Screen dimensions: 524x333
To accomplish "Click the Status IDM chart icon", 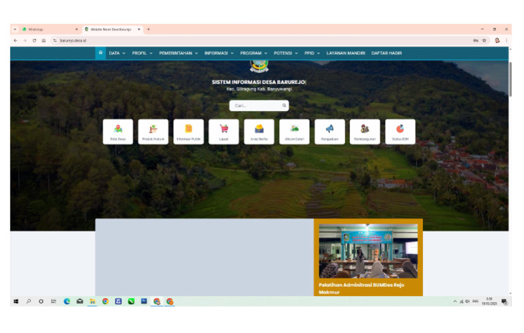I will pos(400,131).
